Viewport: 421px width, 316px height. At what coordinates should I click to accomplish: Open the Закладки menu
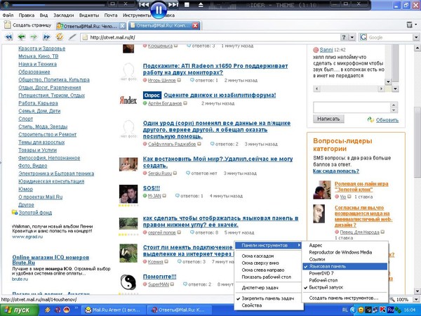(64, 15)
